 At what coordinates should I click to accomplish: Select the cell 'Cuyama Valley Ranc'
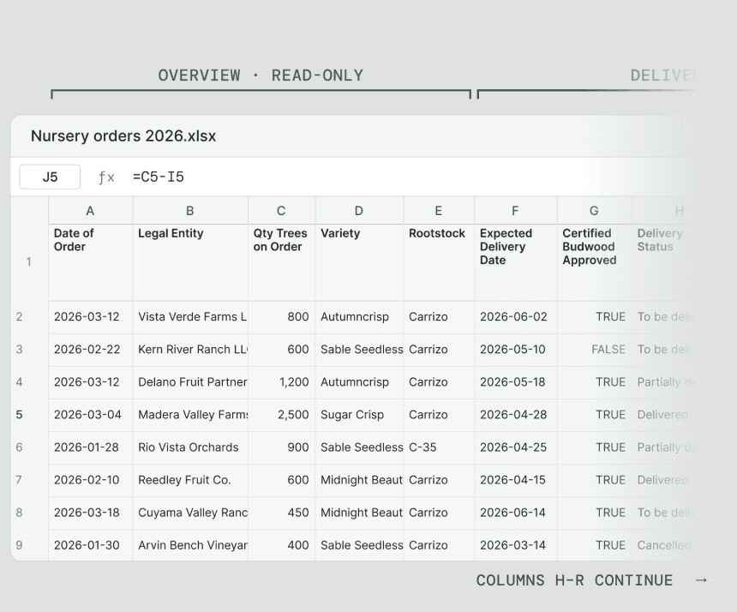coord(190,513)
